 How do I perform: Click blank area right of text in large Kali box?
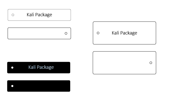point(147,33)
